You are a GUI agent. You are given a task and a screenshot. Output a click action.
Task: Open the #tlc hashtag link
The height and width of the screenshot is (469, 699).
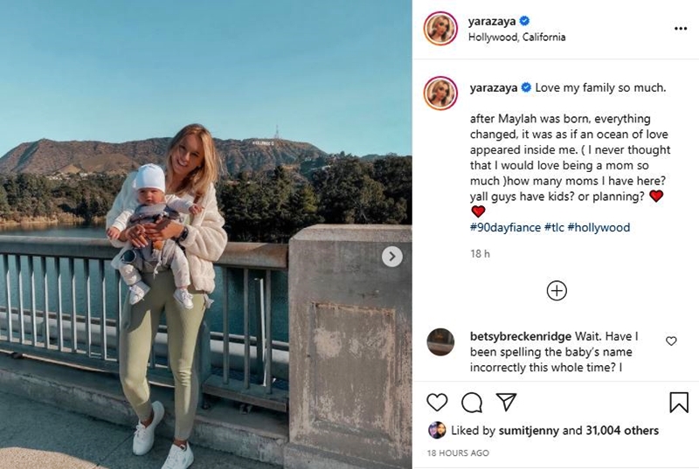554,228
